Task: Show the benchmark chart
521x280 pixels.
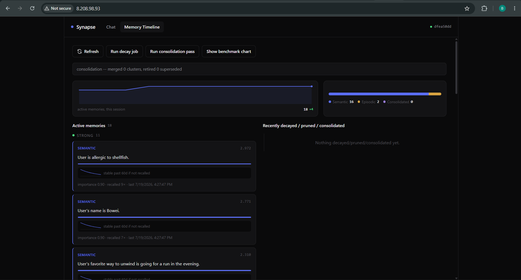Action: tap(229, 51)
